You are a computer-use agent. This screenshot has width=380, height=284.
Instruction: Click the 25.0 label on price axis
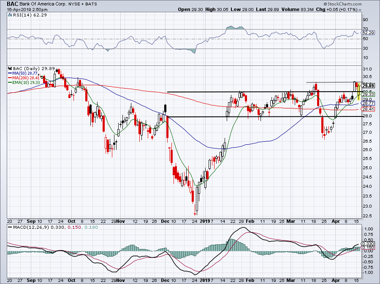(x=367, y=168)
